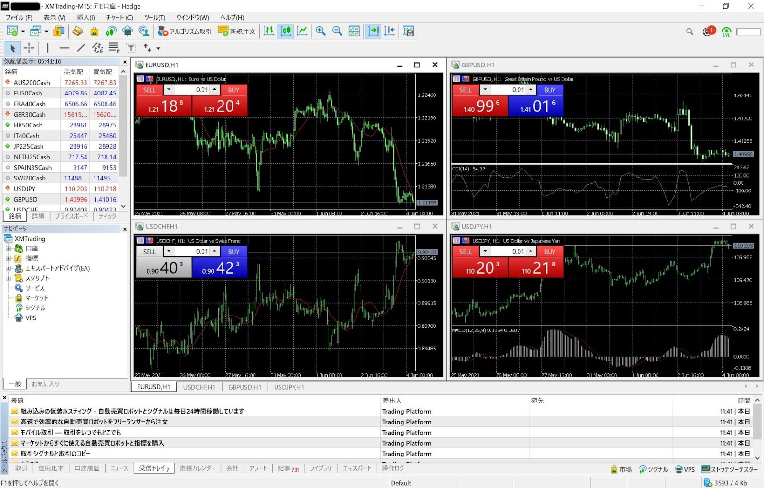
Task: Open the symbols dollar-coins icon
Action: (x=59, y=31)
